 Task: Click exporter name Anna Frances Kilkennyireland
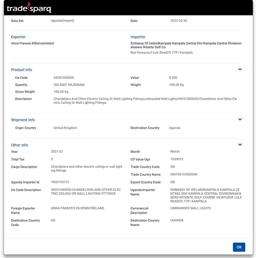33,43
